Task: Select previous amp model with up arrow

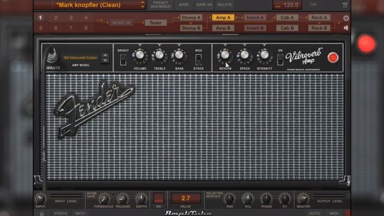Action: (106, 55)
